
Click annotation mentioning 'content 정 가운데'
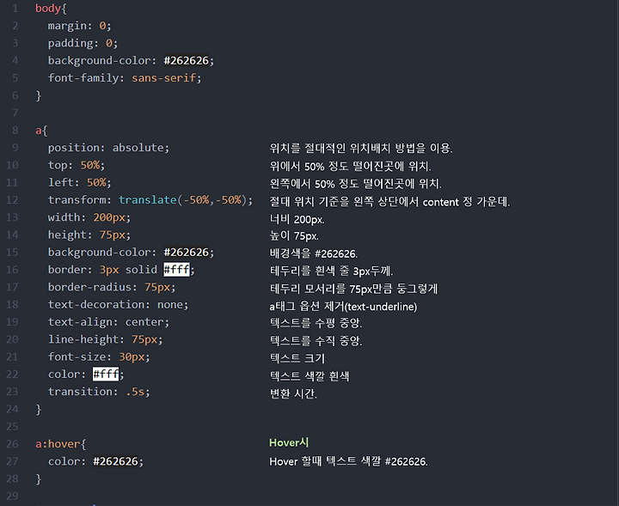389,202
